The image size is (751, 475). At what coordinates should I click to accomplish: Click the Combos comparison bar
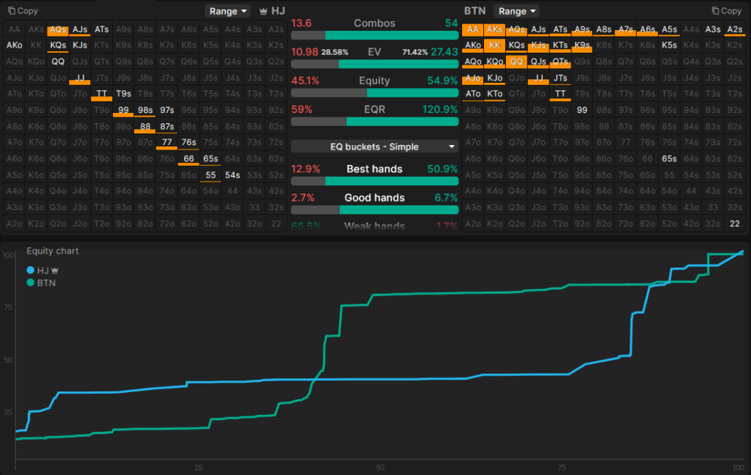pyautogui.click(x=375, y=35)
